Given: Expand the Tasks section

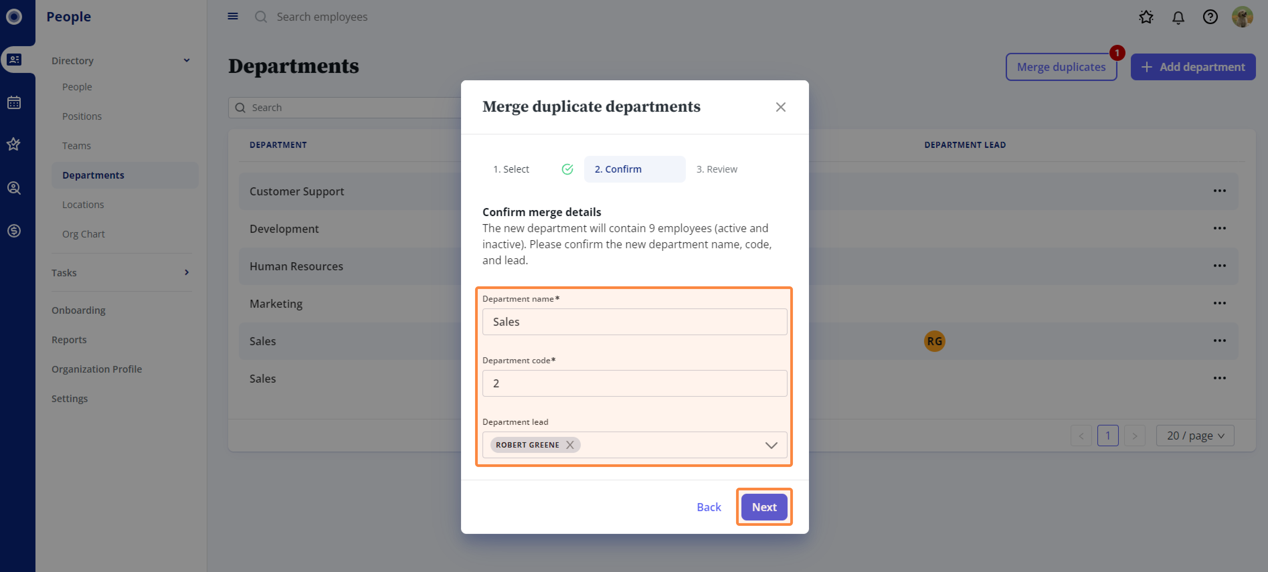Looking at the screenshot, I should (x=187, y=272).
